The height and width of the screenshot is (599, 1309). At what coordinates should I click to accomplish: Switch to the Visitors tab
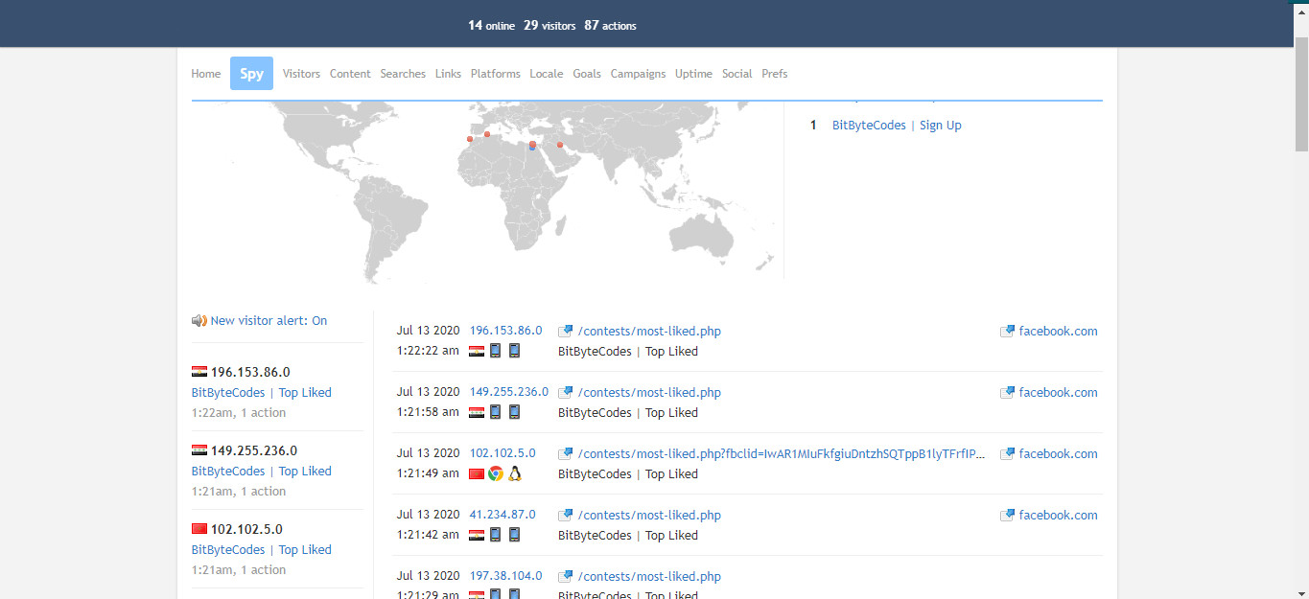pos(301,73)
